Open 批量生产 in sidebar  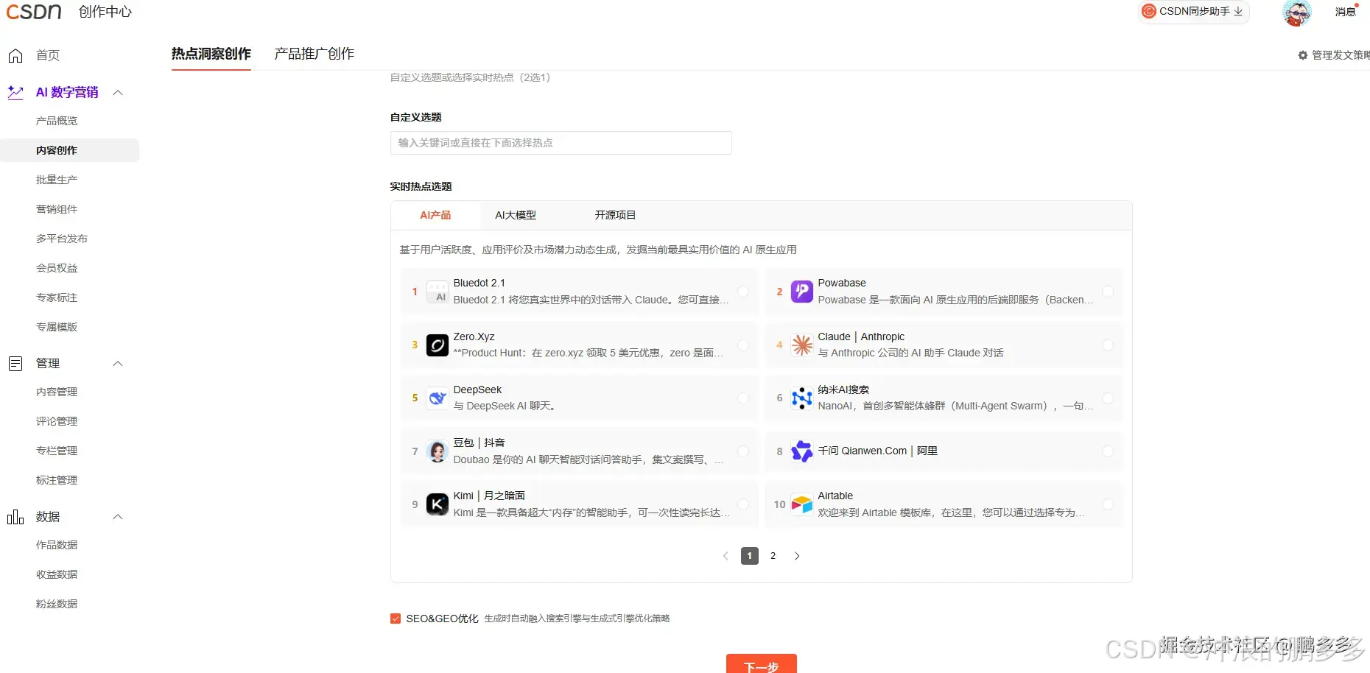57,180
